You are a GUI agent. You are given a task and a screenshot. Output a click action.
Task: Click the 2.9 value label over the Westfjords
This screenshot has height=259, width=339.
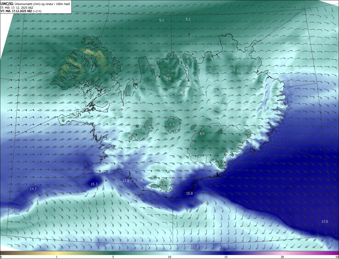point(88,51)
